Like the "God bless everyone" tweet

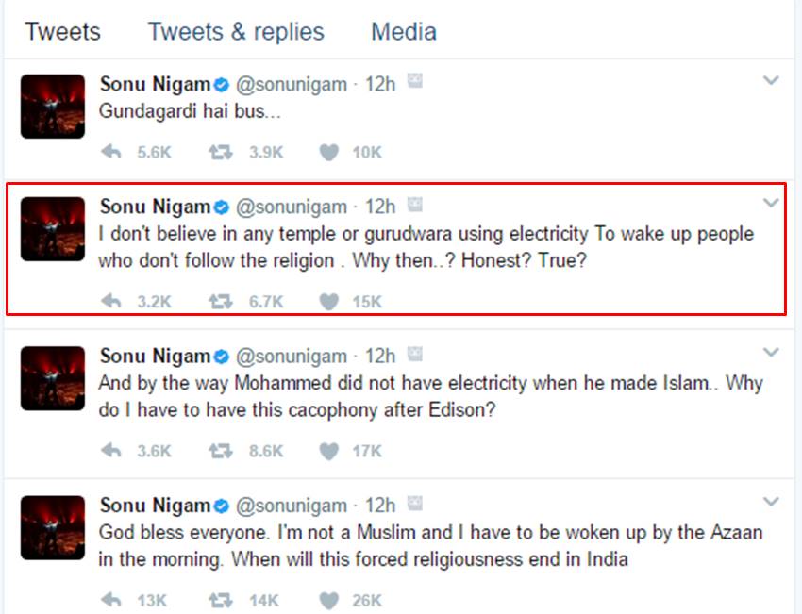click(x=328, y=600)
